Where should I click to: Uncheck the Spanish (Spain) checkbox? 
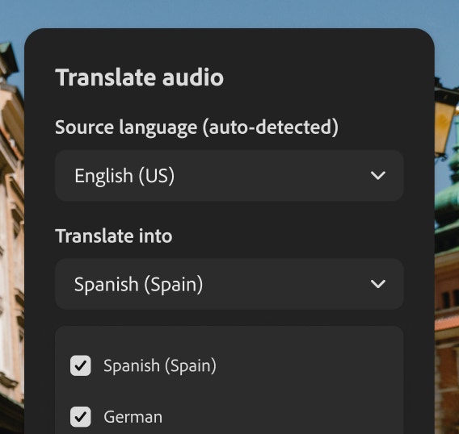[81, 365]
